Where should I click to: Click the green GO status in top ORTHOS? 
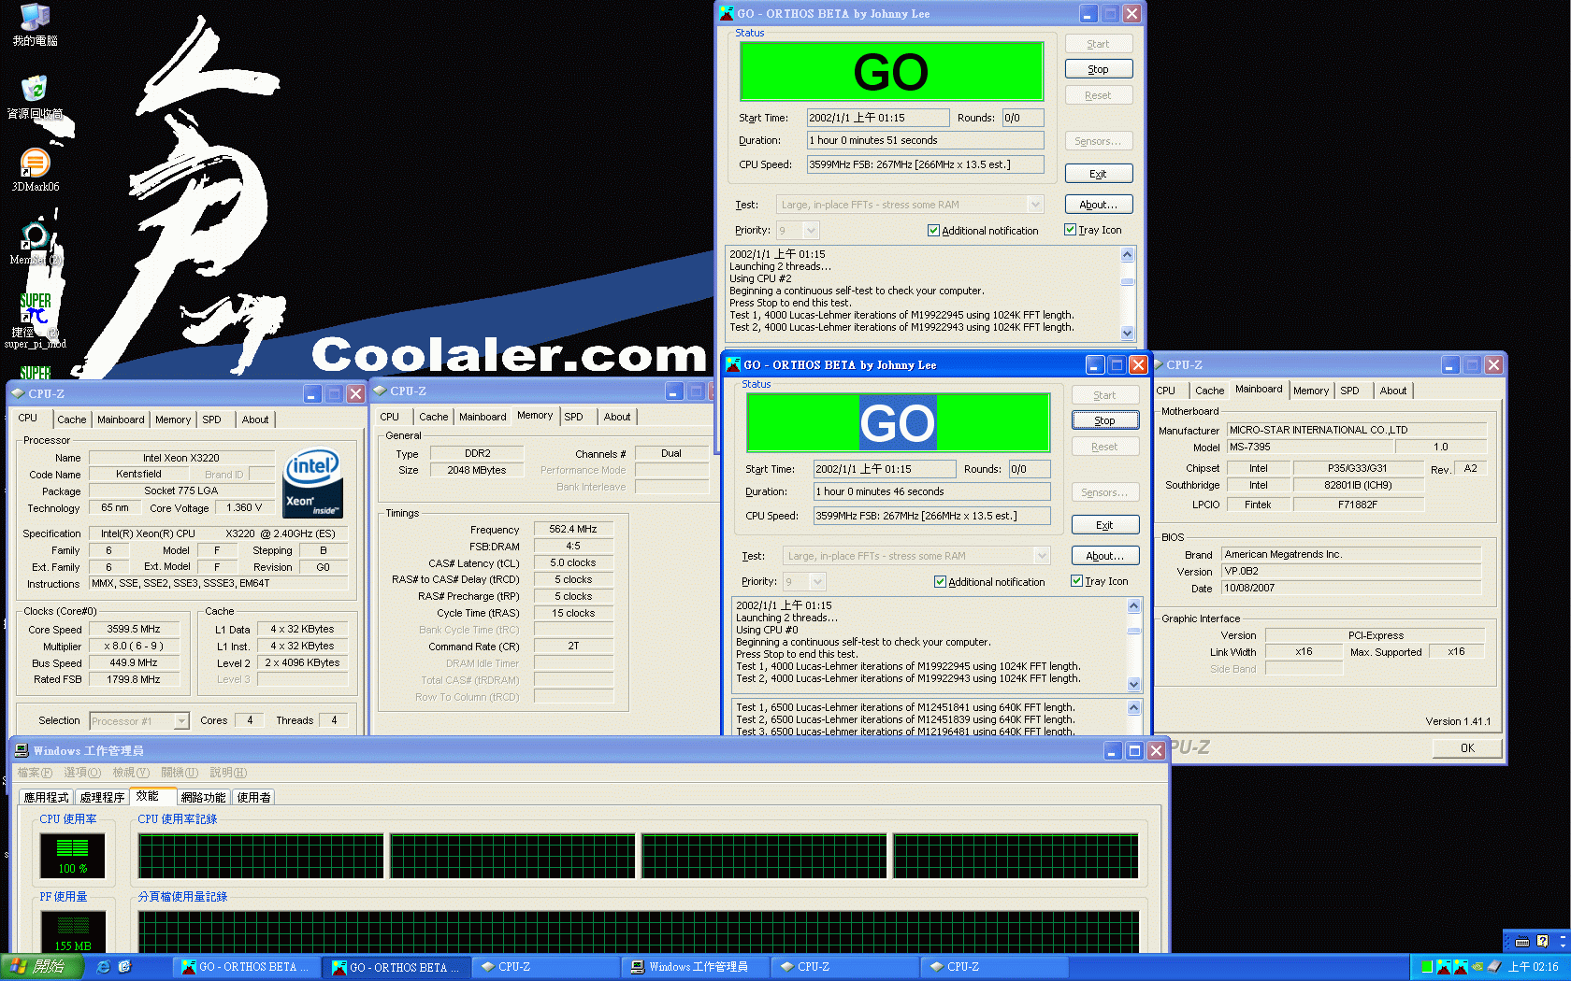click(890, 72)
